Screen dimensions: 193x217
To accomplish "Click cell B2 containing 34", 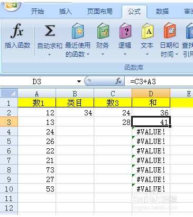I will click(x=75, y=112).
